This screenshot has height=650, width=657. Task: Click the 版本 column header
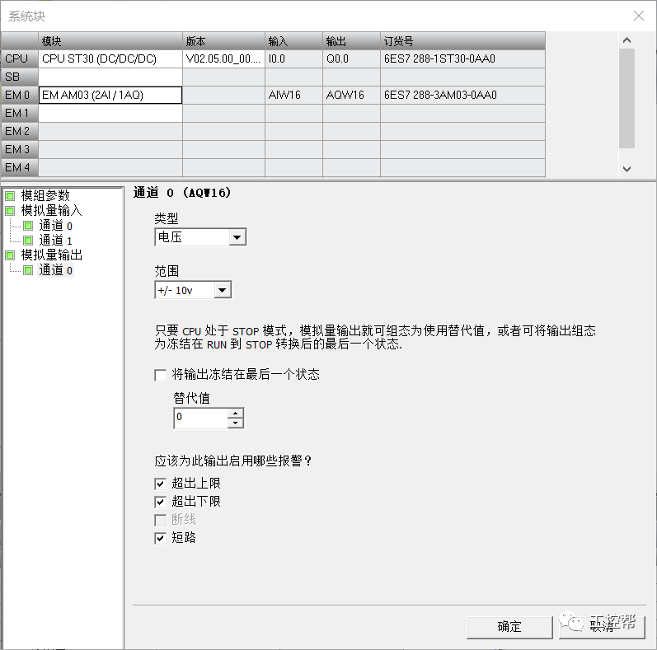pyautogui.click(x=223, y=41)
